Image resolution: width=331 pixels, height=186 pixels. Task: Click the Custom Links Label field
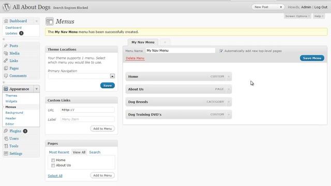(x=87, y=119)
